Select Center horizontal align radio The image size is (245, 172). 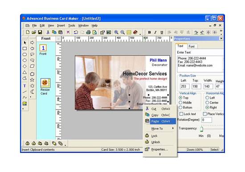[x=207, y=102]
